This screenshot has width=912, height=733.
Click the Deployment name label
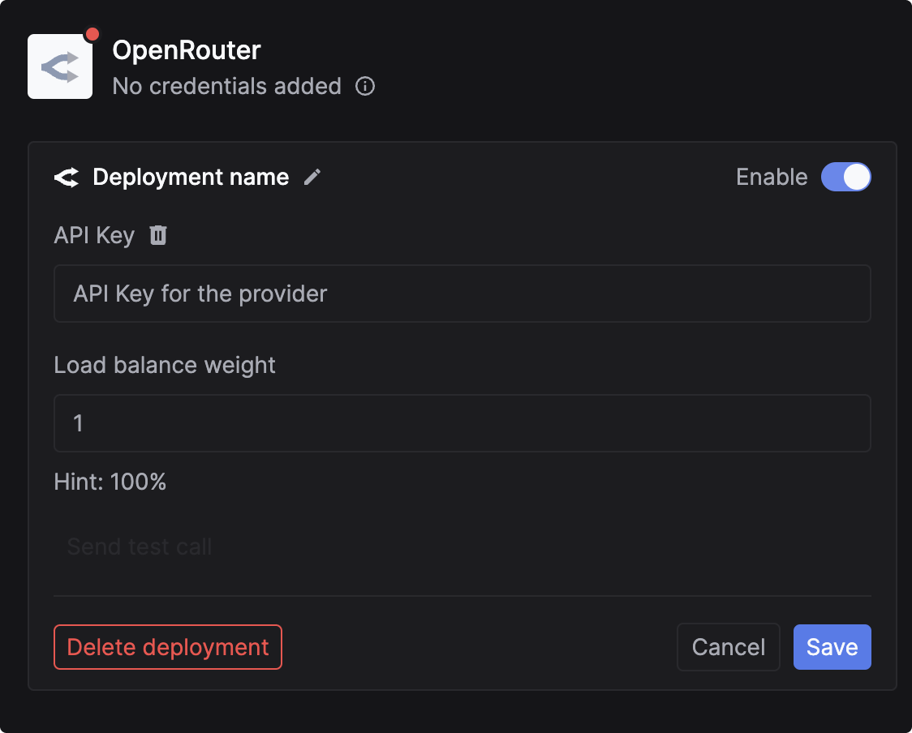tap(191, 177)
